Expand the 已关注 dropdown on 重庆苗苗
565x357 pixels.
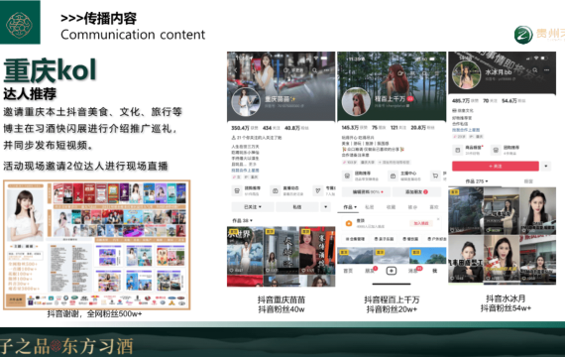[x=253, y=207]
